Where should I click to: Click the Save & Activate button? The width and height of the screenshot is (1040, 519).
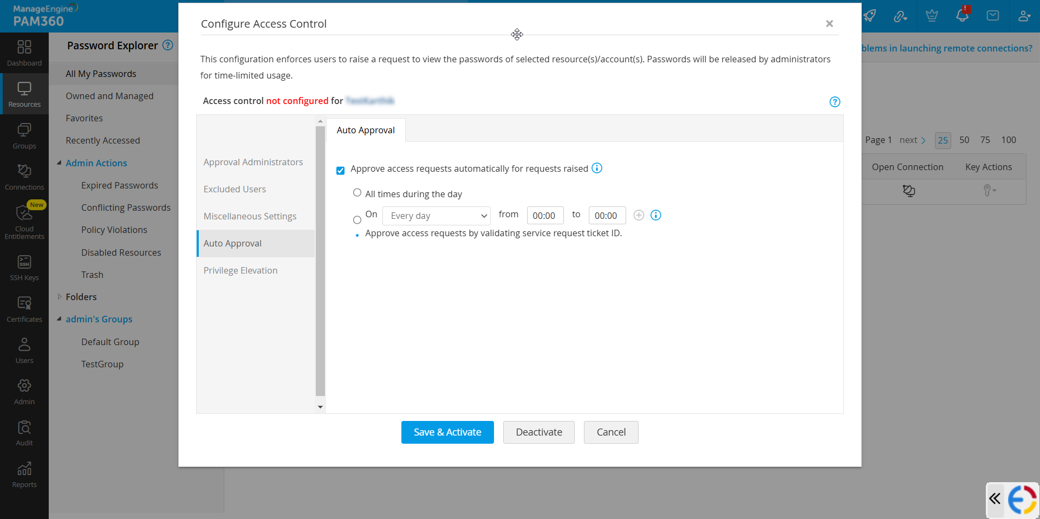(x=447, y=432)
